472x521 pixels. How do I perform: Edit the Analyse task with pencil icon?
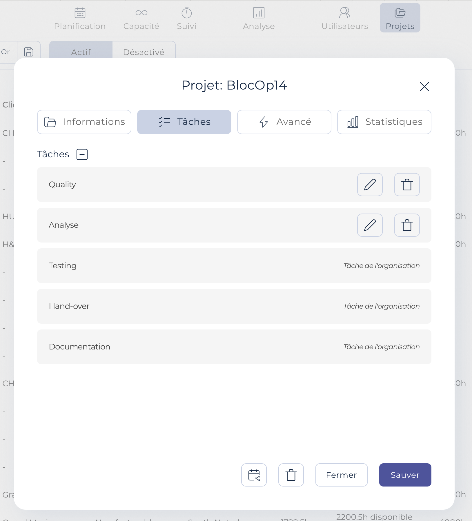click(370, 225)
